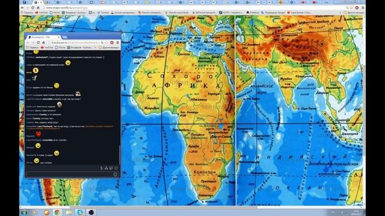Open Chrome menu in the Funstream window
The image size is (385, 216).
coord(118,43)
